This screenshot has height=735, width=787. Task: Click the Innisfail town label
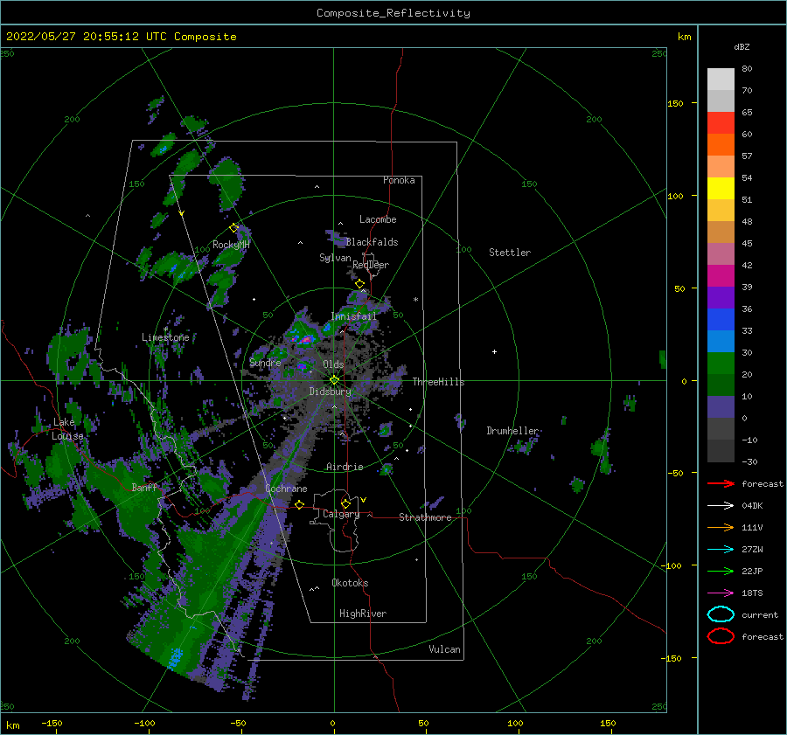353,316
